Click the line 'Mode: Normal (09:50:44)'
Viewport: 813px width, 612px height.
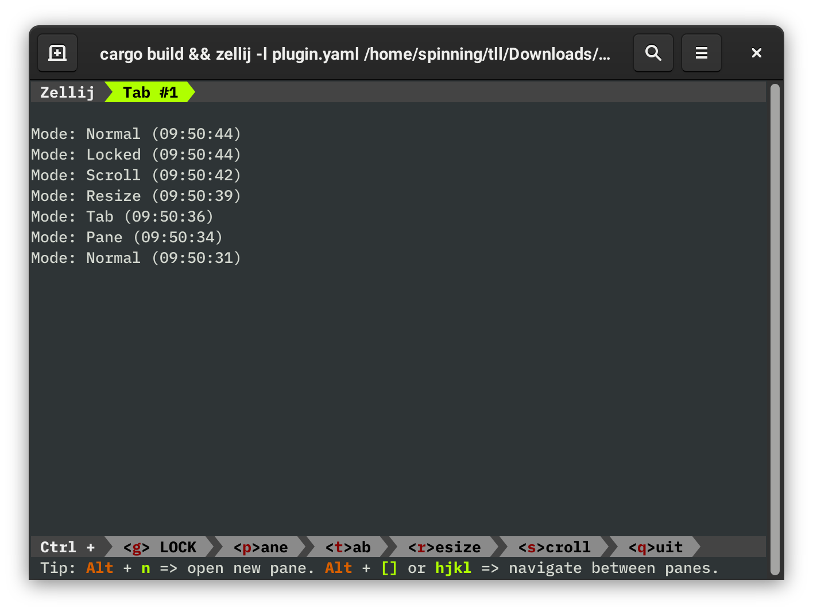pyautogui.click(x=136, y=134)
